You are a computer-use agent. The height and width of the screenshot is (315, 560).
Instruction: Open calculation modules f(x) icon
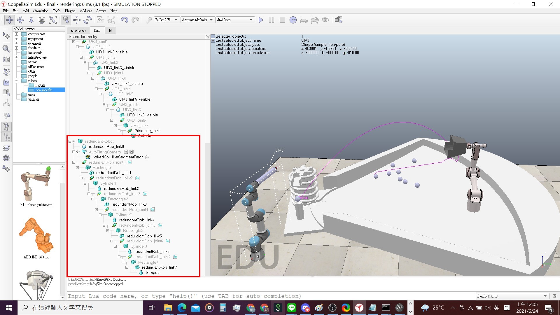pyautogui.click(x=6, y=59)
